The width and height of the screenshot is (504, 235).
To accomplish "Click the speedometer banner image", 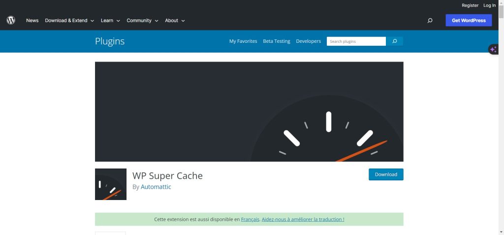I will [x=249, y=111].
